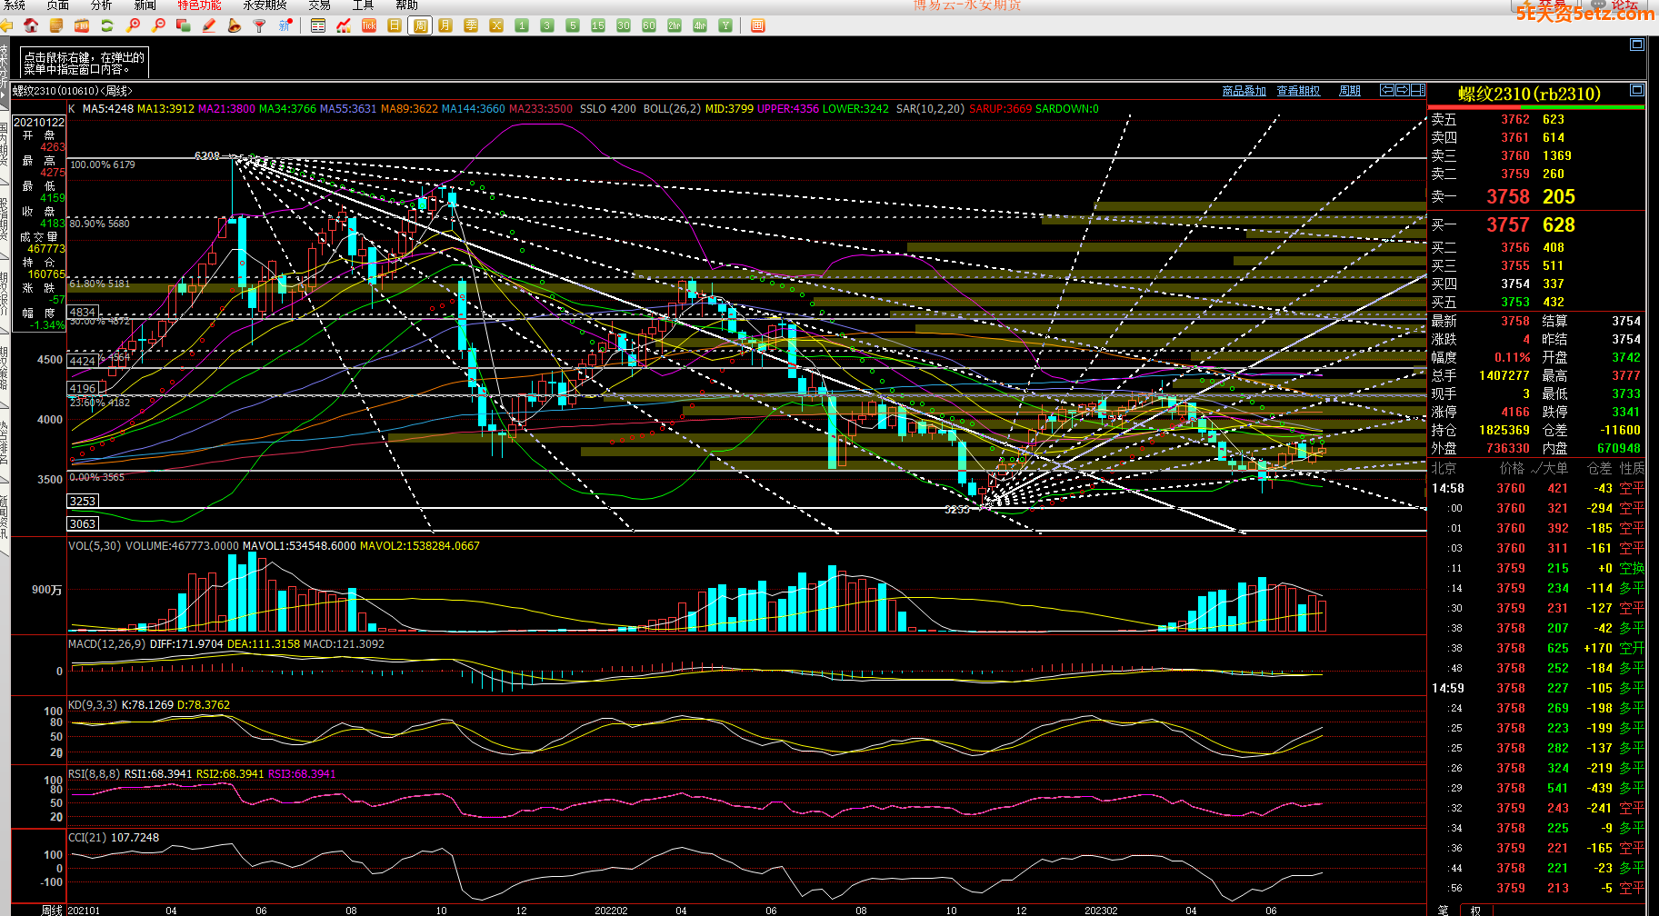Click the home icon in the toolbar
This screenshot has height=916, width=1659.
pyautogui.click(x=31, y=25)
